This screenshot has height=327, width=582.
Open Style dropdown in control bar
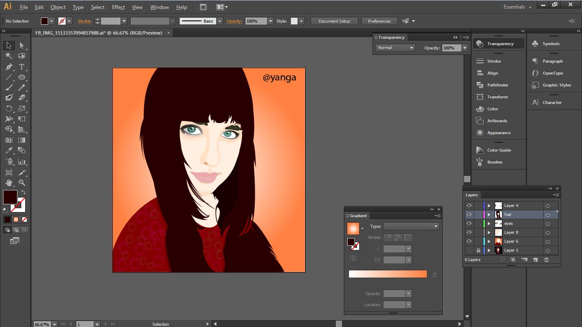pyautogui.click(x=301, y=21)
